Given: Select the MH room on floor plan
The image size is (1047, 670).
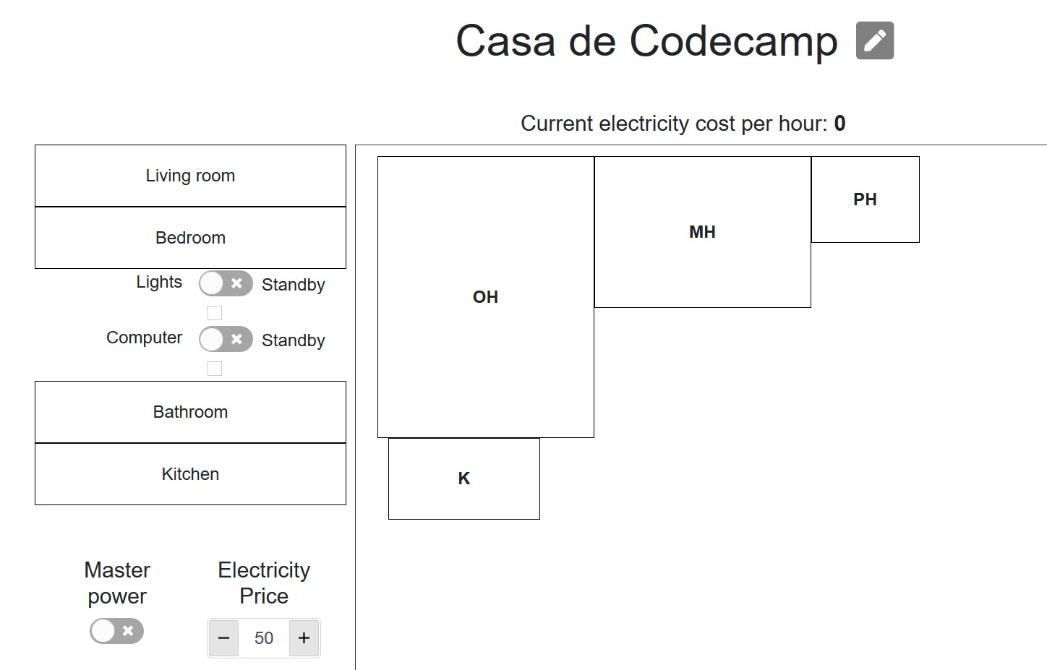Looking at the screenshot, I should coord(703,232).
